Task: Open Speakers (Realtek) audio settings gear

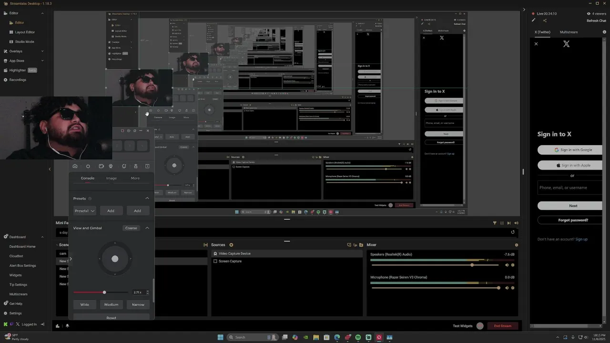Action: tap(513, 265)
